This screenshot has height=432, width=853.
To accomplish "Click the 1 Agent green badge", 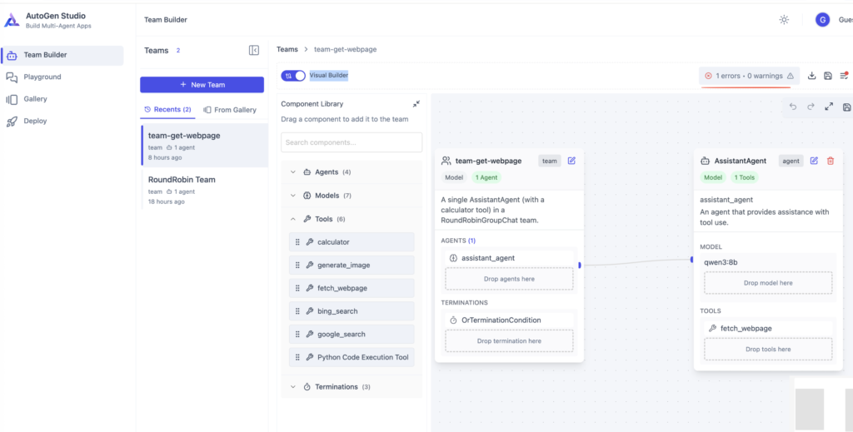I will 486,177.
